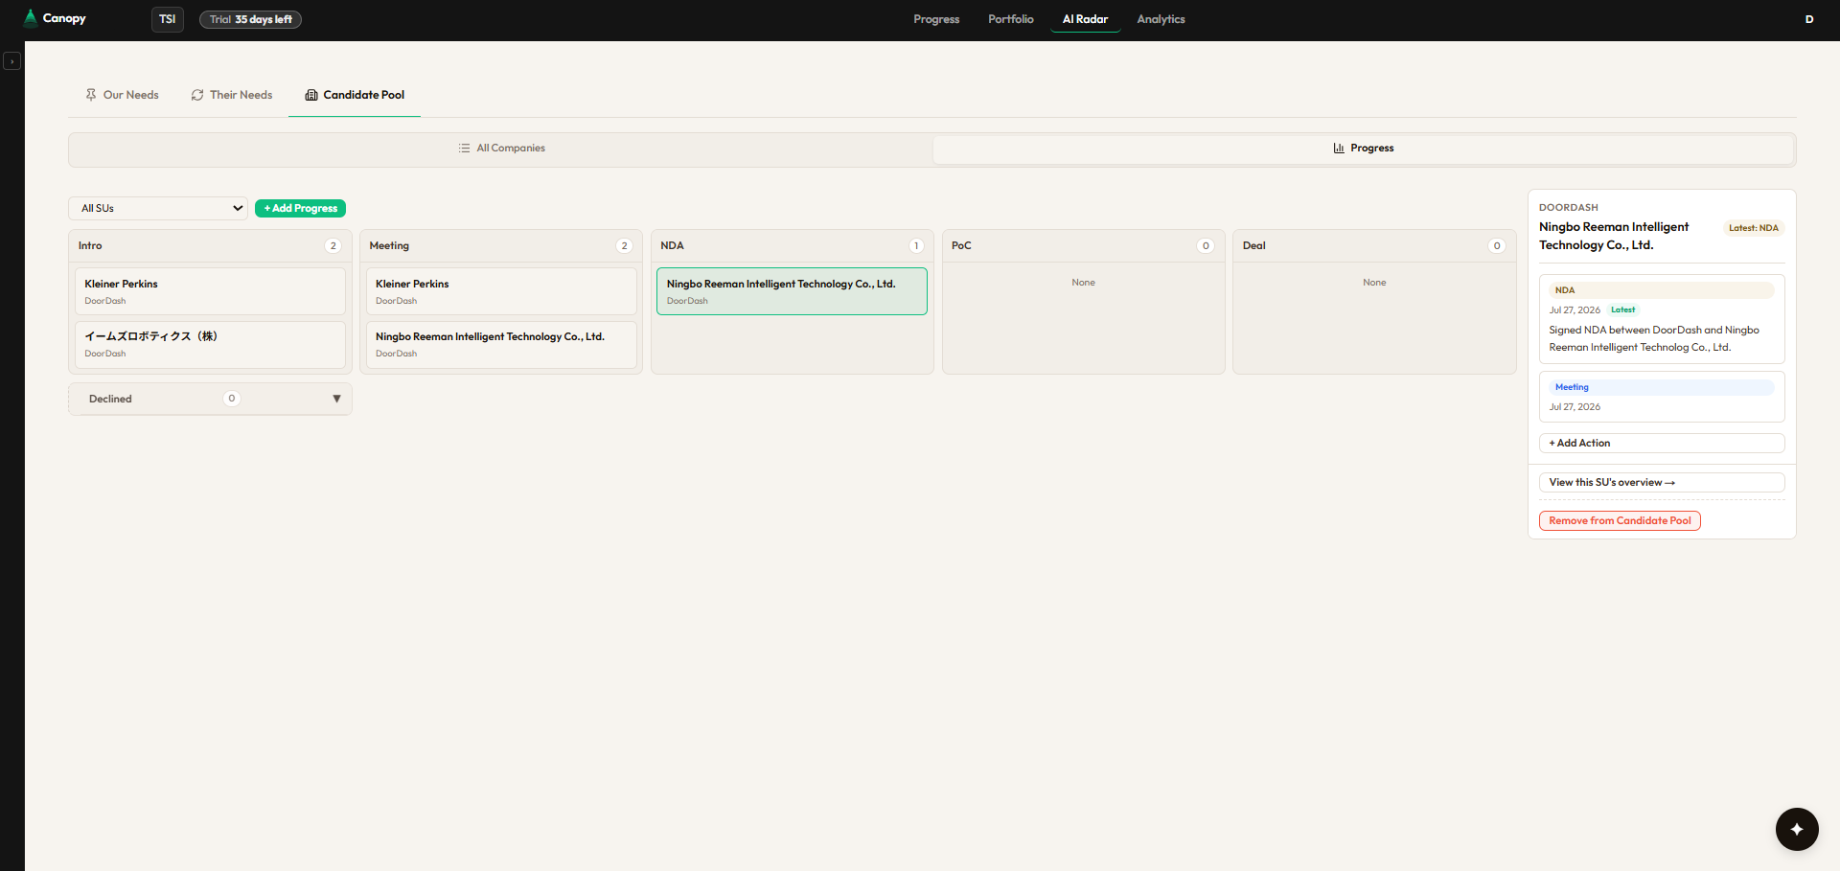This screenshot has width=1840, height=871.
Task: Click the + Add Progress button
Action: point(300,208)
